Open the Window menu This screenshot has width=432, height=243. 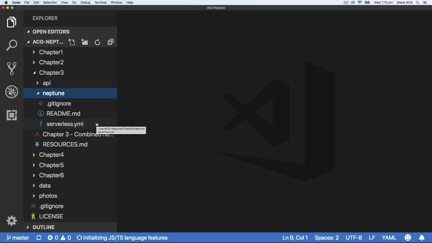point(116,2)
